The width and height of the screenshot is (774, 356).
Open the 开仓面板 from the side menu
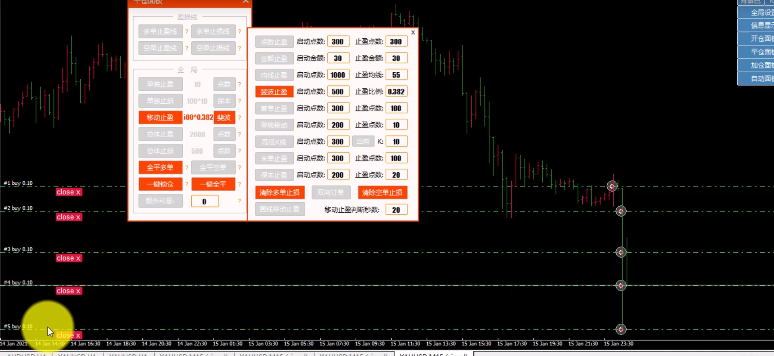pyautogui.click(x=755, y=39)
